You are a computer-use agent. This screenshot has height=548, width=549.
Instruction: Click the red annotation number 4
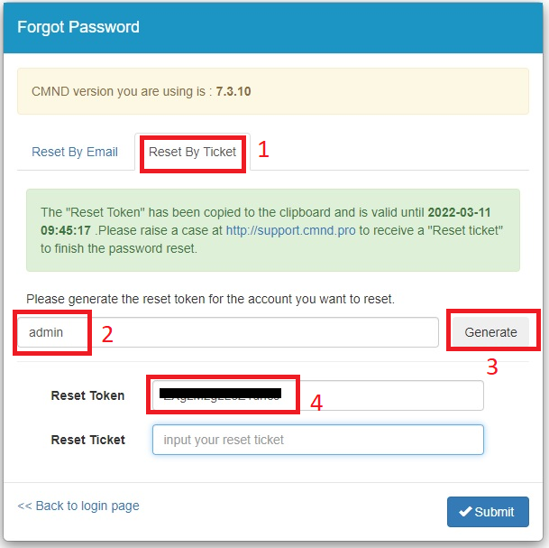click(316, 403)
